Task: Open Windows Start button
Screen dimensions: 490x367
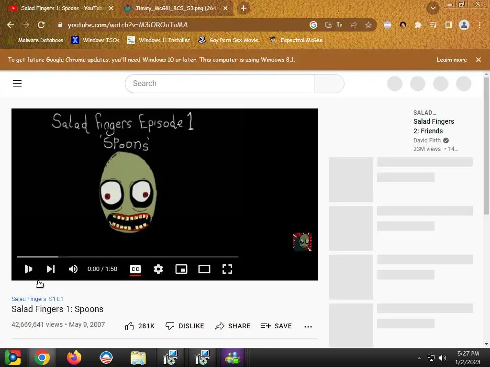Action: pos(13,357)
